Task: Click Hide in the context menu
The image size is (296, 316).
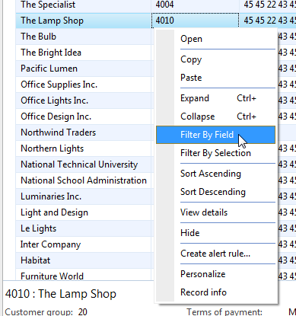Action: (215, 233)
